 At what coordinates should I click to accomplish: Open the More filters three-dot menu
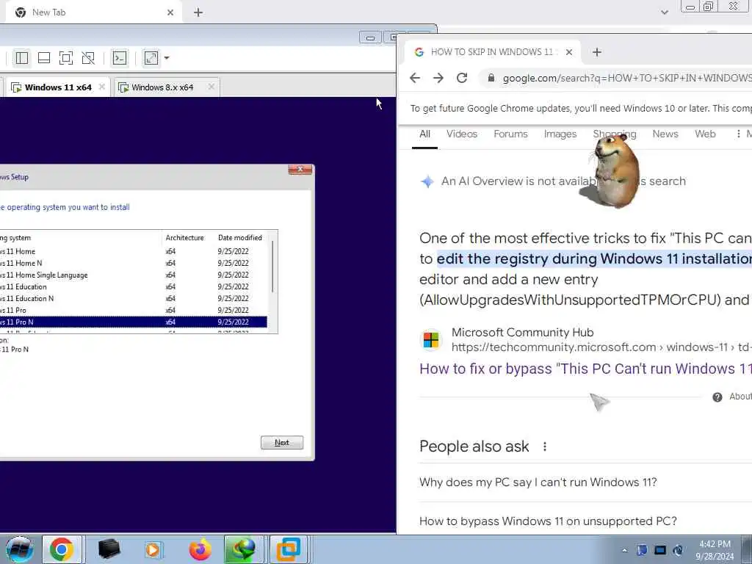tap(739, 134)
